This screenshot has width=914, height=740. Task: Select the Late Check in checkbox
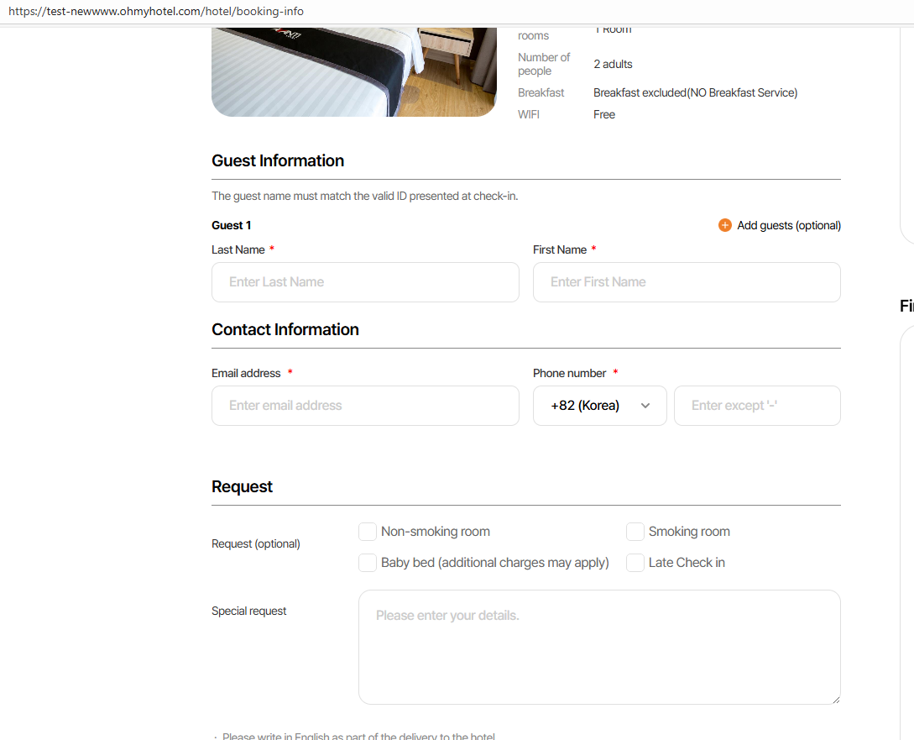tap(635, 563)
